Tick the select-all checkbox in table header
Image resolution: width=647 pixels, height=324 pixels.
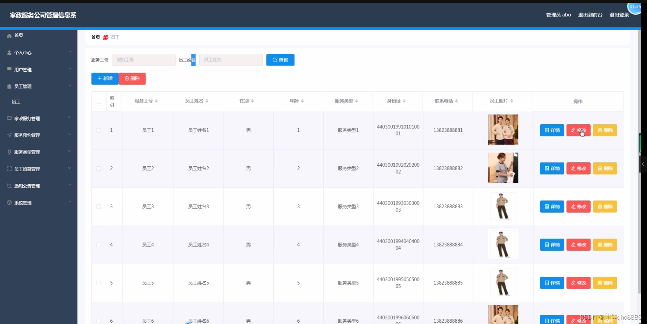(x=99, y=102)
